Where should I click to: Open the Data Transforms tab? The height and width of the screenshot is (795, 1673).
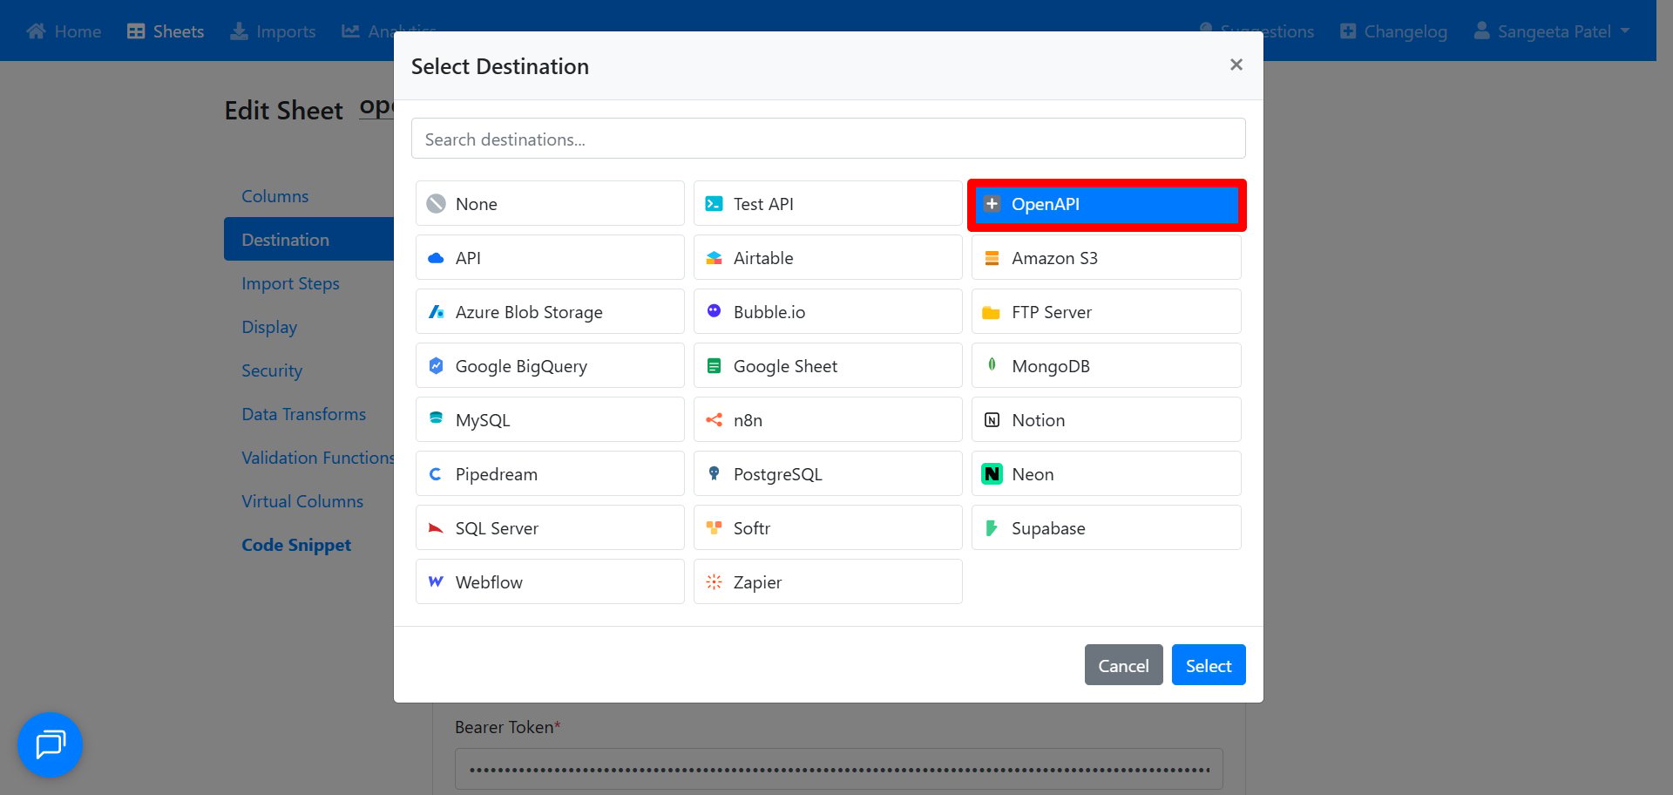(x=303, y=413)
